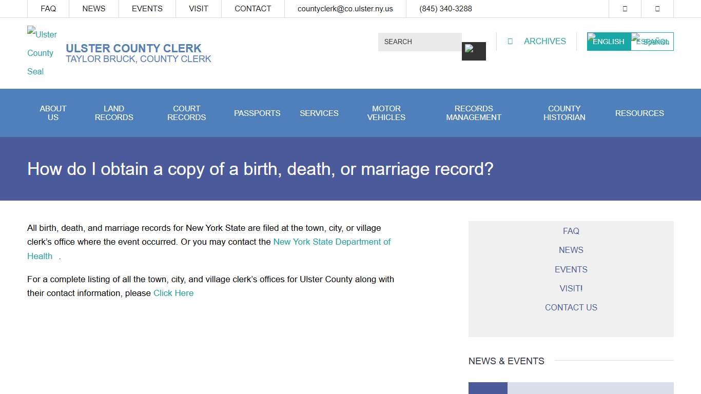The width and height of the screenshot is (701, 394).
Task: Open the Records Management dropdown
Action: [x=473, y=113]
